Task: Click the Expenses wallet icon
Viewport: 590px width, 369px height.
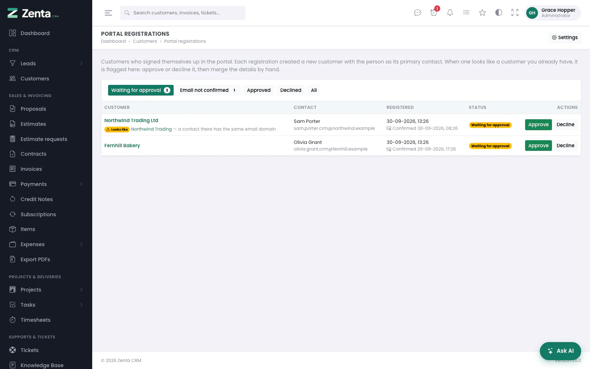Action: tap(13, 244)
